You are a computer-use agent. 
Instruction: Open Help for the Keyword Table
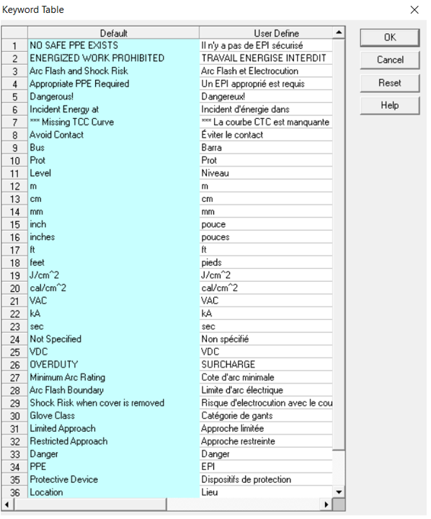pos(390,105)
